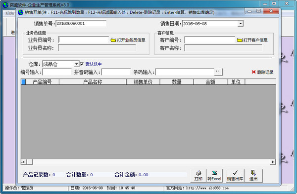Click the 单位 column header
The width and height of the screenshot is (297, 194).
click(x=236, y=82)
